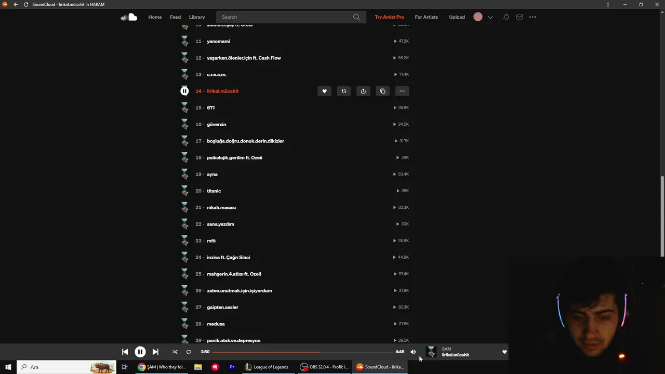Play the track mfö
The width and height of the screenshot is (665, 374).
tap(211, 241)
